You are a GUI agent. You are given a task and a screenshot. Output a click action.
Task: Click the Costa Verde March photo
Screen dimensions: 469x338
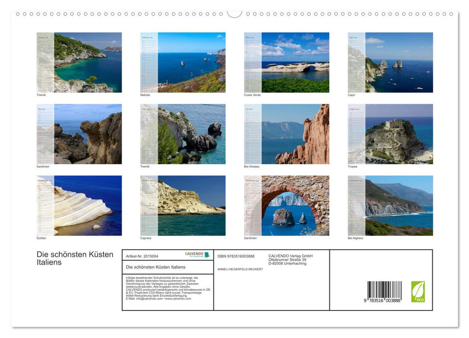click(286, 62)
